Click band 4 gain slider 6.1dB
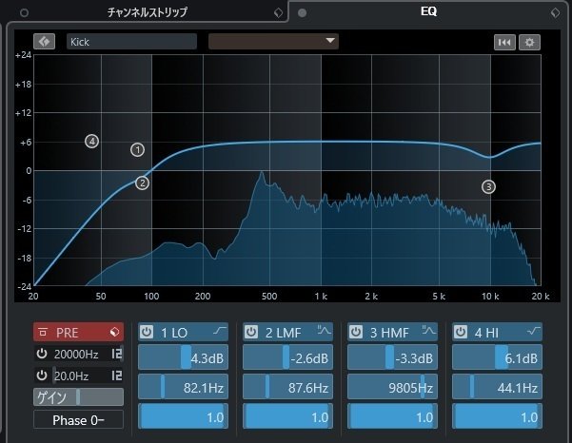Viewport: 572px width, 443px height. pos(497,357)
